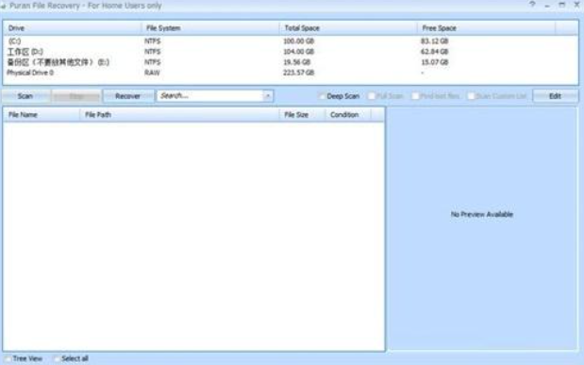Close the Puran File Recovery window
Image resolution: width=584 pixels, height=365 pixels.
pos(576,5)
